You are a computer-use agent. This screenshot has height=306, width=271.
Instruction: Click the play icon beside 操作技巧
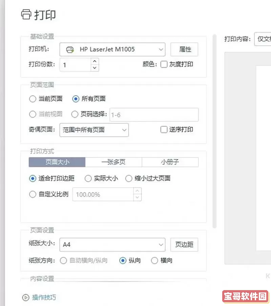click(x=26, y=298)
